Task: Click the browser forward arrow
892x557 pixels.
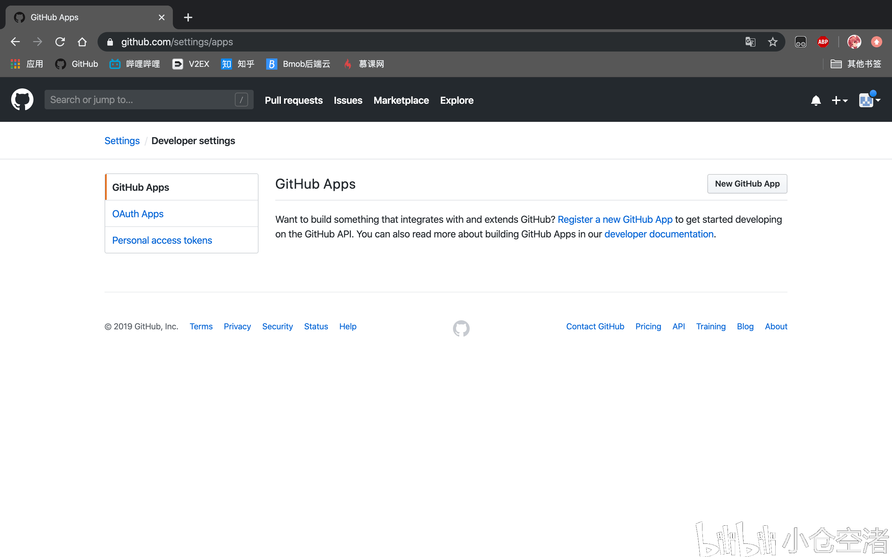Action: click(x=37, y=42)
